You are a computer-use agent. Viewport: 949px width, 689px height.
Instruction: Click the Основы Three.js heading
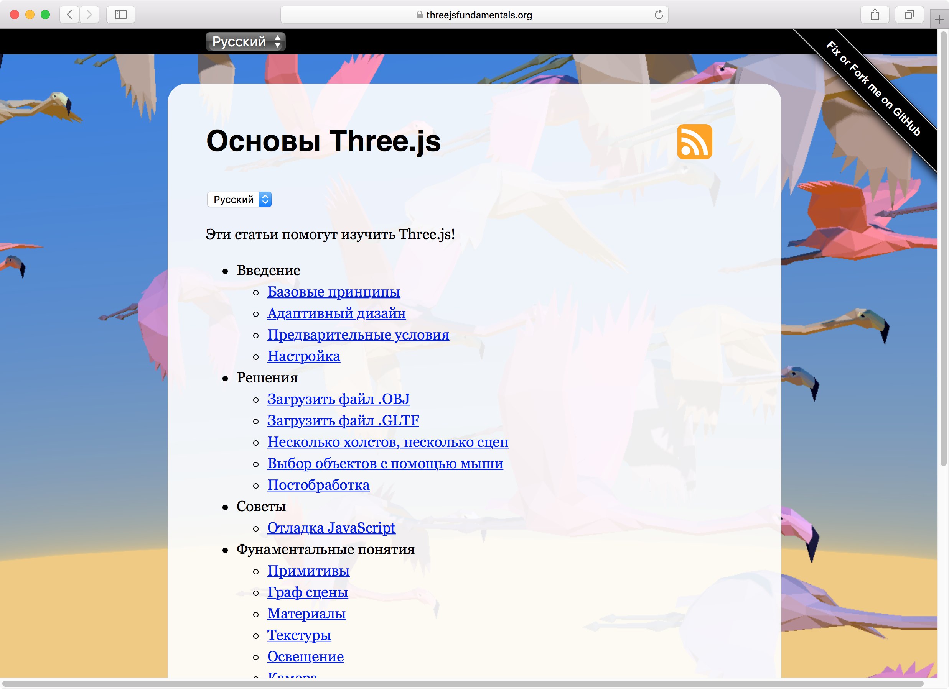[x=323, y=141]
